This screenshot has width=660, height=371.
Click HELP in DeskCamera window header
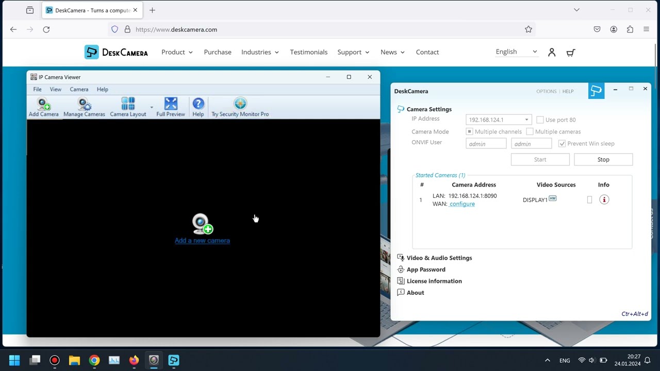tap(568, 91)
